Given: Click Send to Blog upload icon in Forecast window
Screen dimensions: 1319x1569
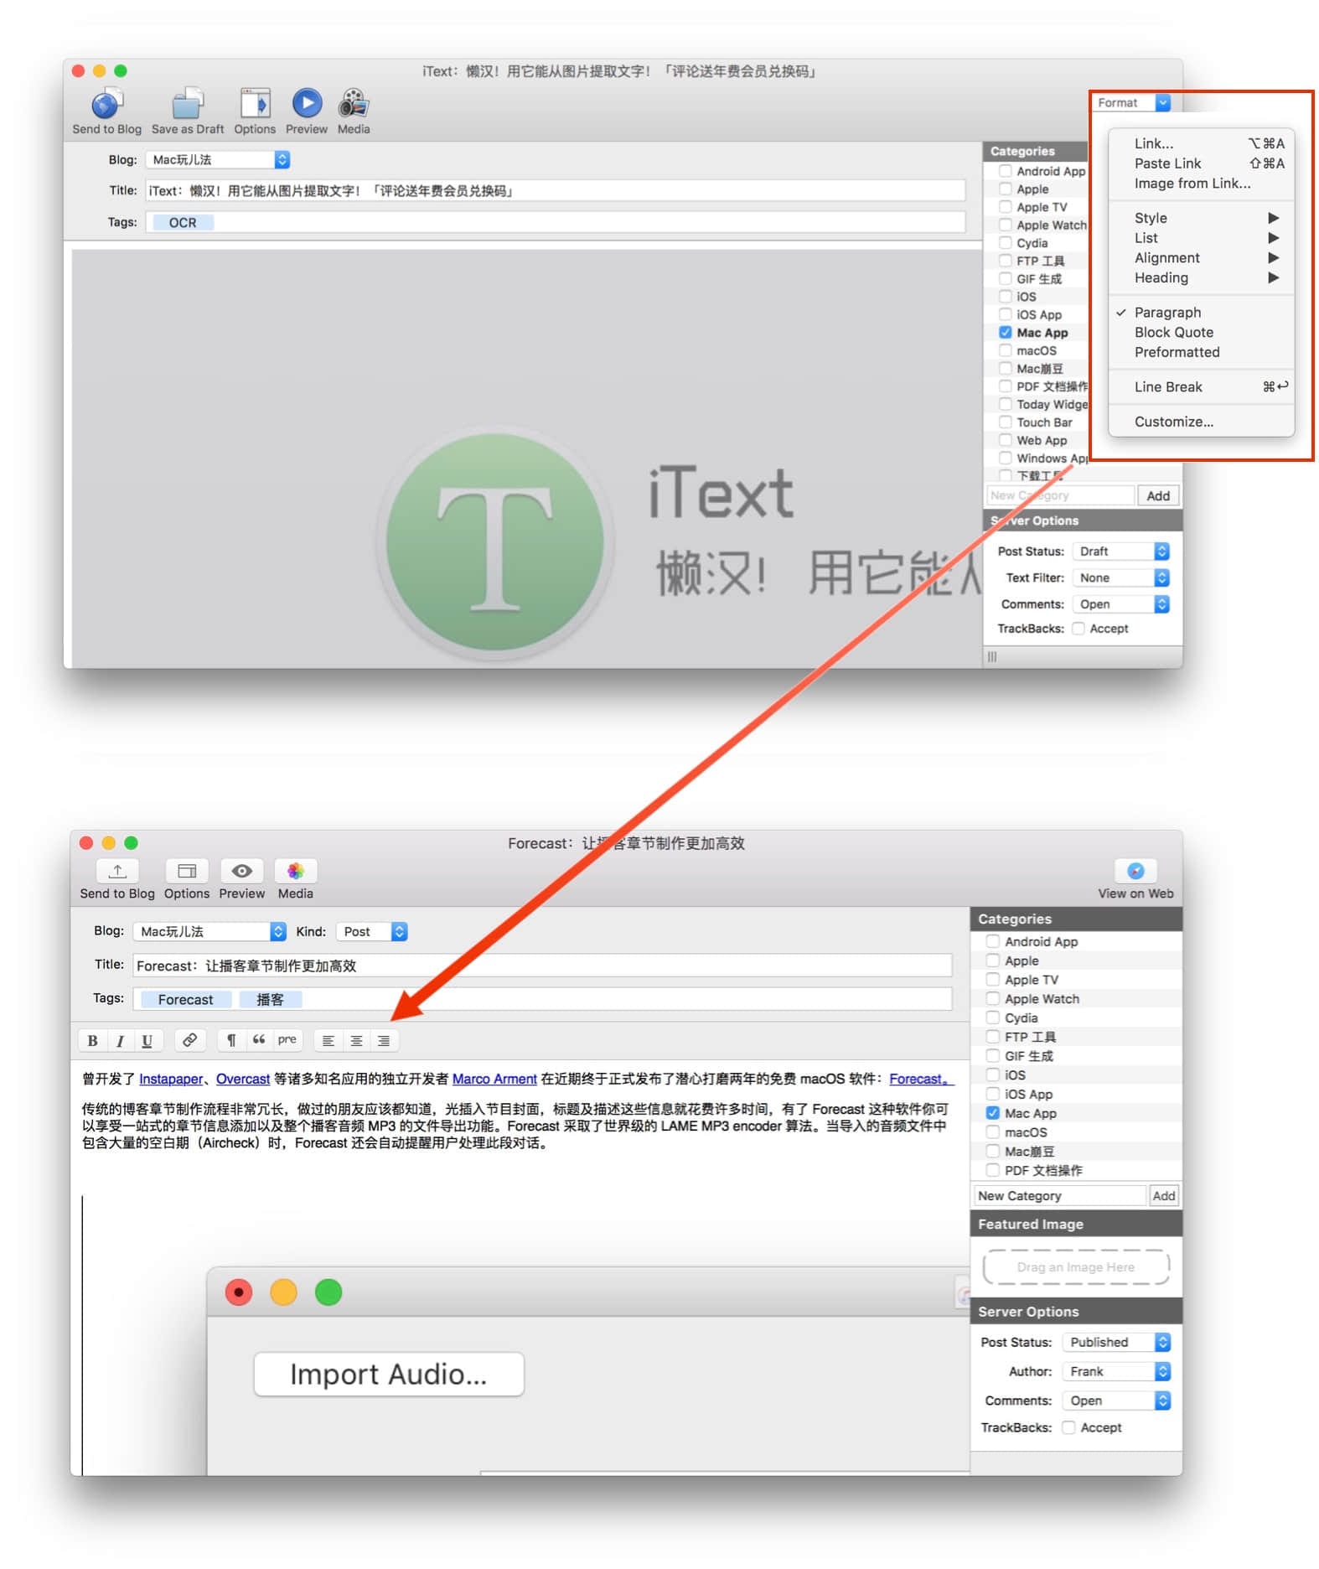Looking at the screenshot, I should click(117, 871).
